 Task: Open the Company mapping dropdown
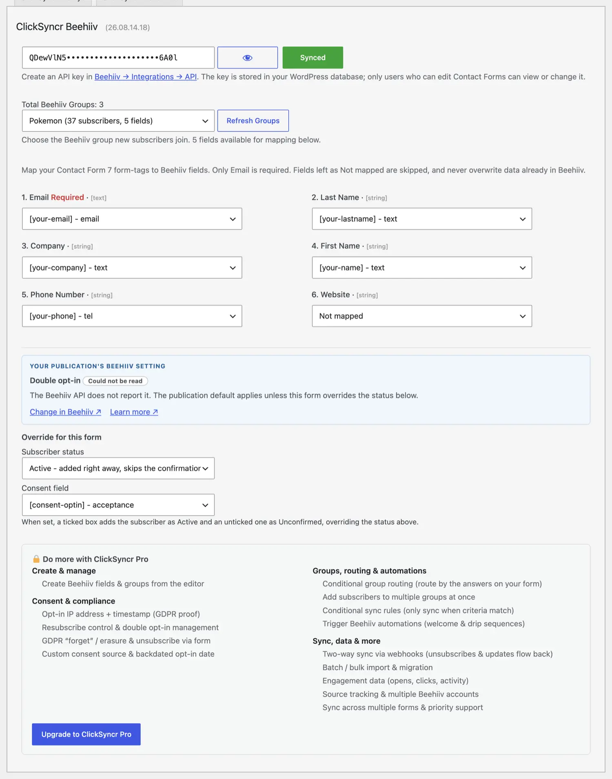click(x=132, y=268)
